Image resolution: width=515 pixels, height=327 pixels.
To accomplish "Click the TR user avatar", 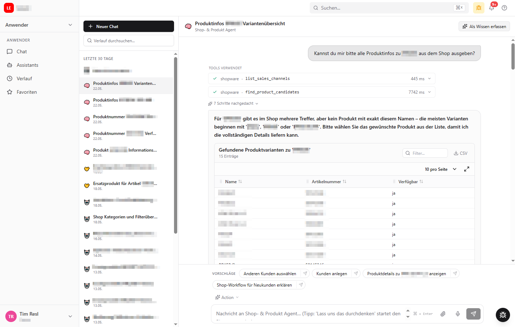I will (x=11, y=316).
